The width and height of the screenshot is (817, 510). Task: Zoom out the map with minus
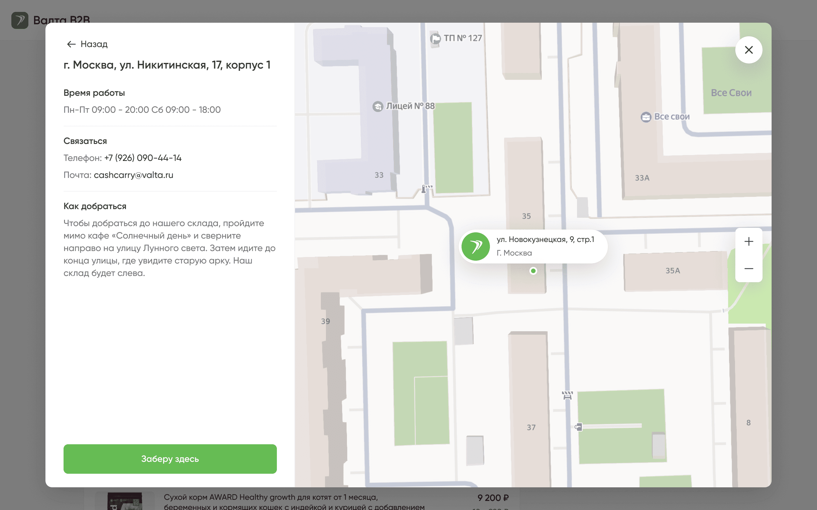pos(748,269)
